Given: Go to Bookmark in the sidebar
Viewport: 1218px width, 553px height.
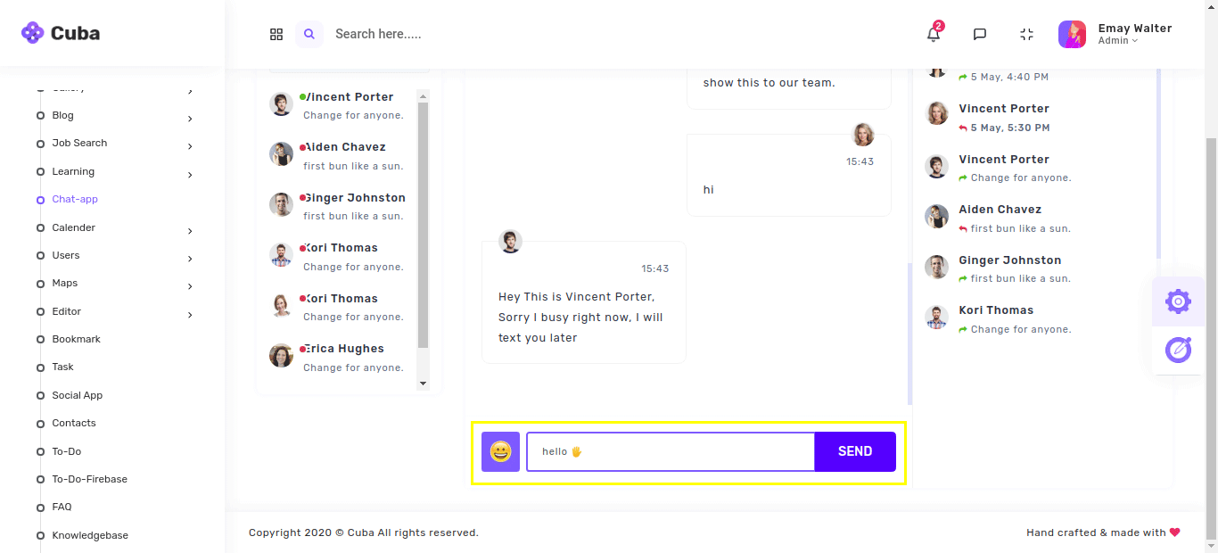Looking at the screenshot, I should (76, 339).
